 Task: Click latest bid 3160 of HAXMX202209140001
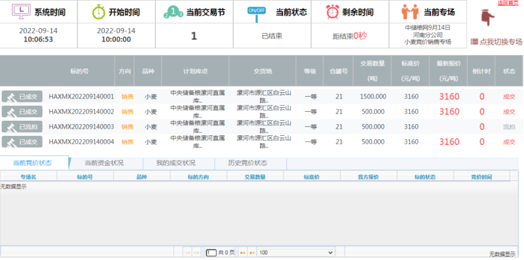[449, 97]
